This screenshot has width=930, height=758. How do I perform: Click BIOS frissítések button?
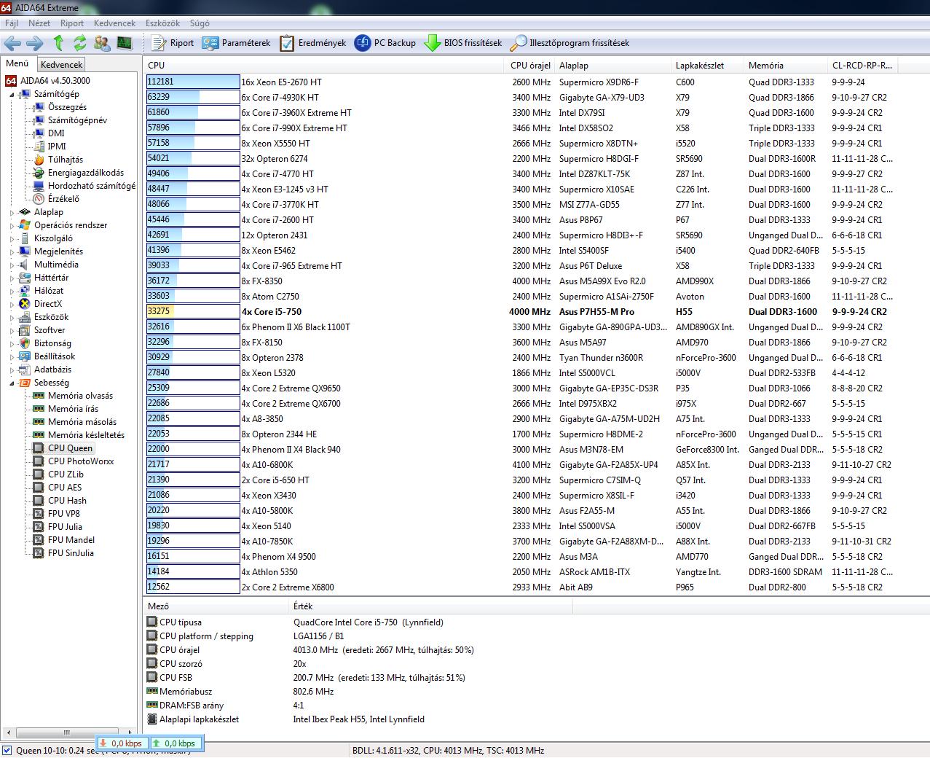(x=463, y=43)
